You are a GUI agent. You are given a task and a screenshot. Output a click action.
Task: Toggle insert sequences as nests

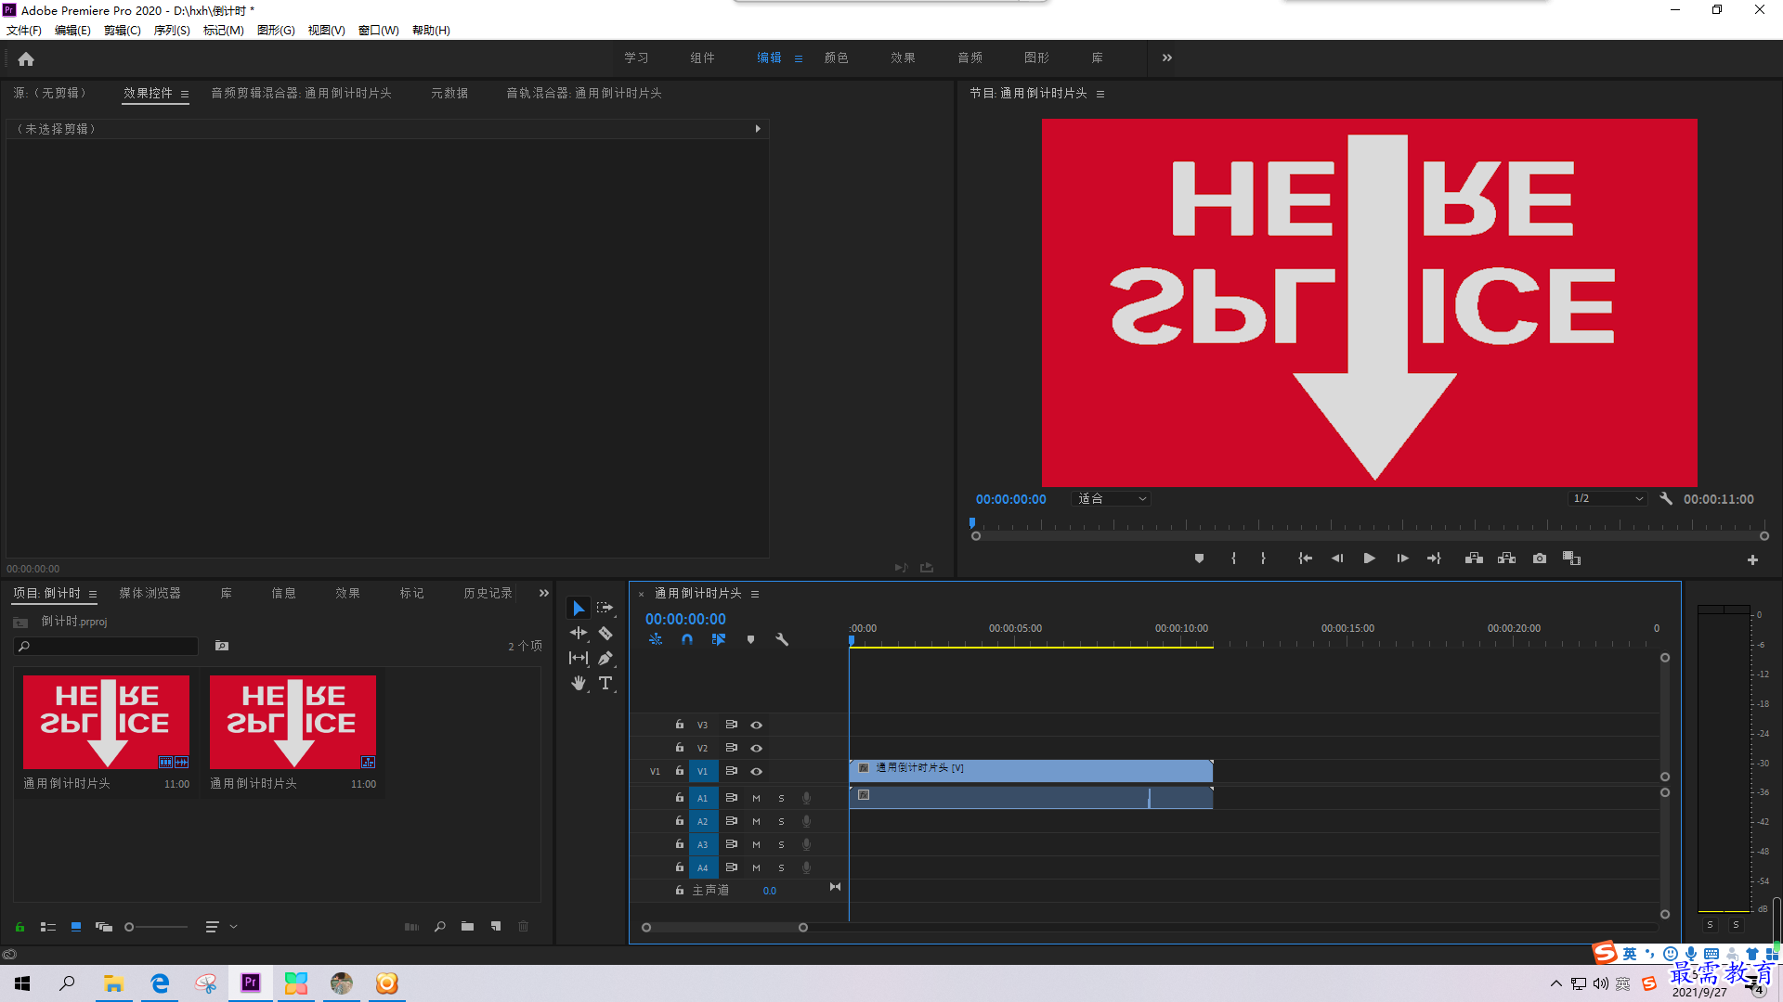coord(656,639)
